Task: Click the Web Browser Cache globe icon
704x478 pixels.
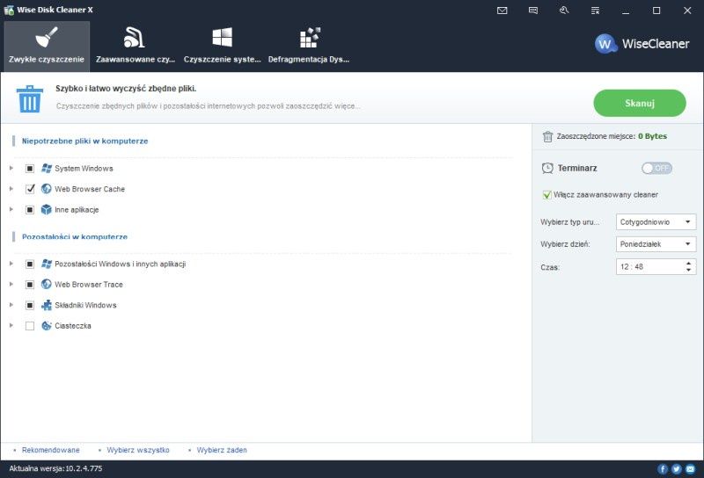Action: click(47, 189)
